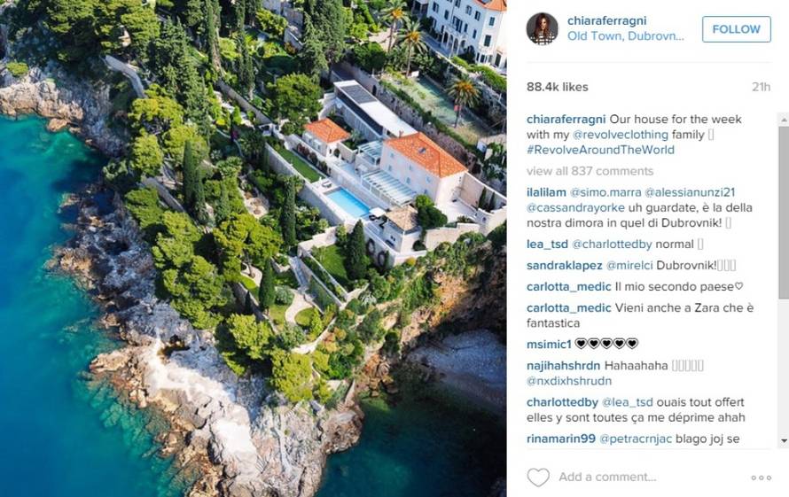789x497 pixels.
Task: Open the @petracrnjac mention
Action: 636,439
